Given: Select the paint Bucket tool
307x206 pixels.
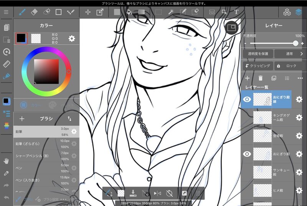Looking at the screenshot, I should click(x=129, y=12).
